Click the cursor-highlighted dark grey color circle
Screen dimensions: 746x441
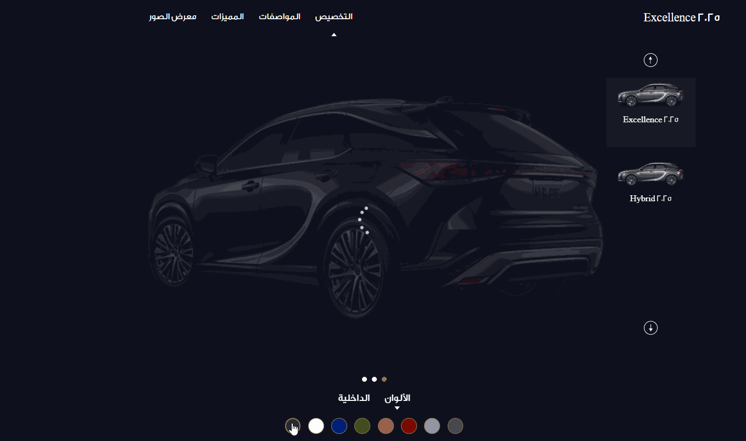(292, 426)
